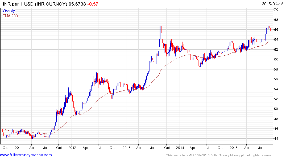Click the date 2015-09-18

coord(272,4)
